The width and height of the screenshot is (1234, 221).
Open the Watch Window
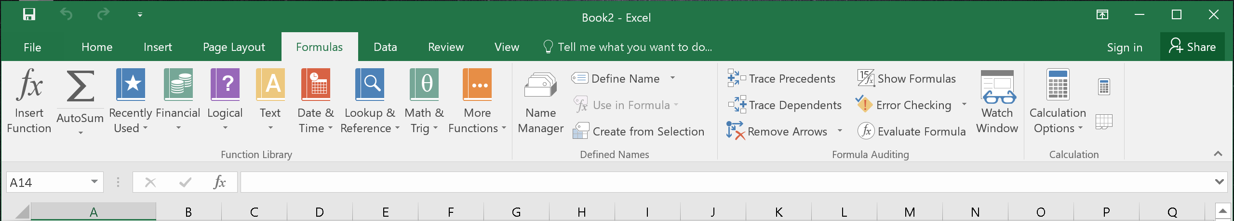tap(997, 101)
